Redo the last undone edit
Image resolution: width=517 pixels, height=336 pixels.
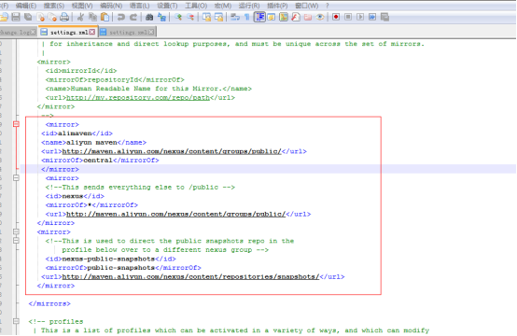coord(133,17)
